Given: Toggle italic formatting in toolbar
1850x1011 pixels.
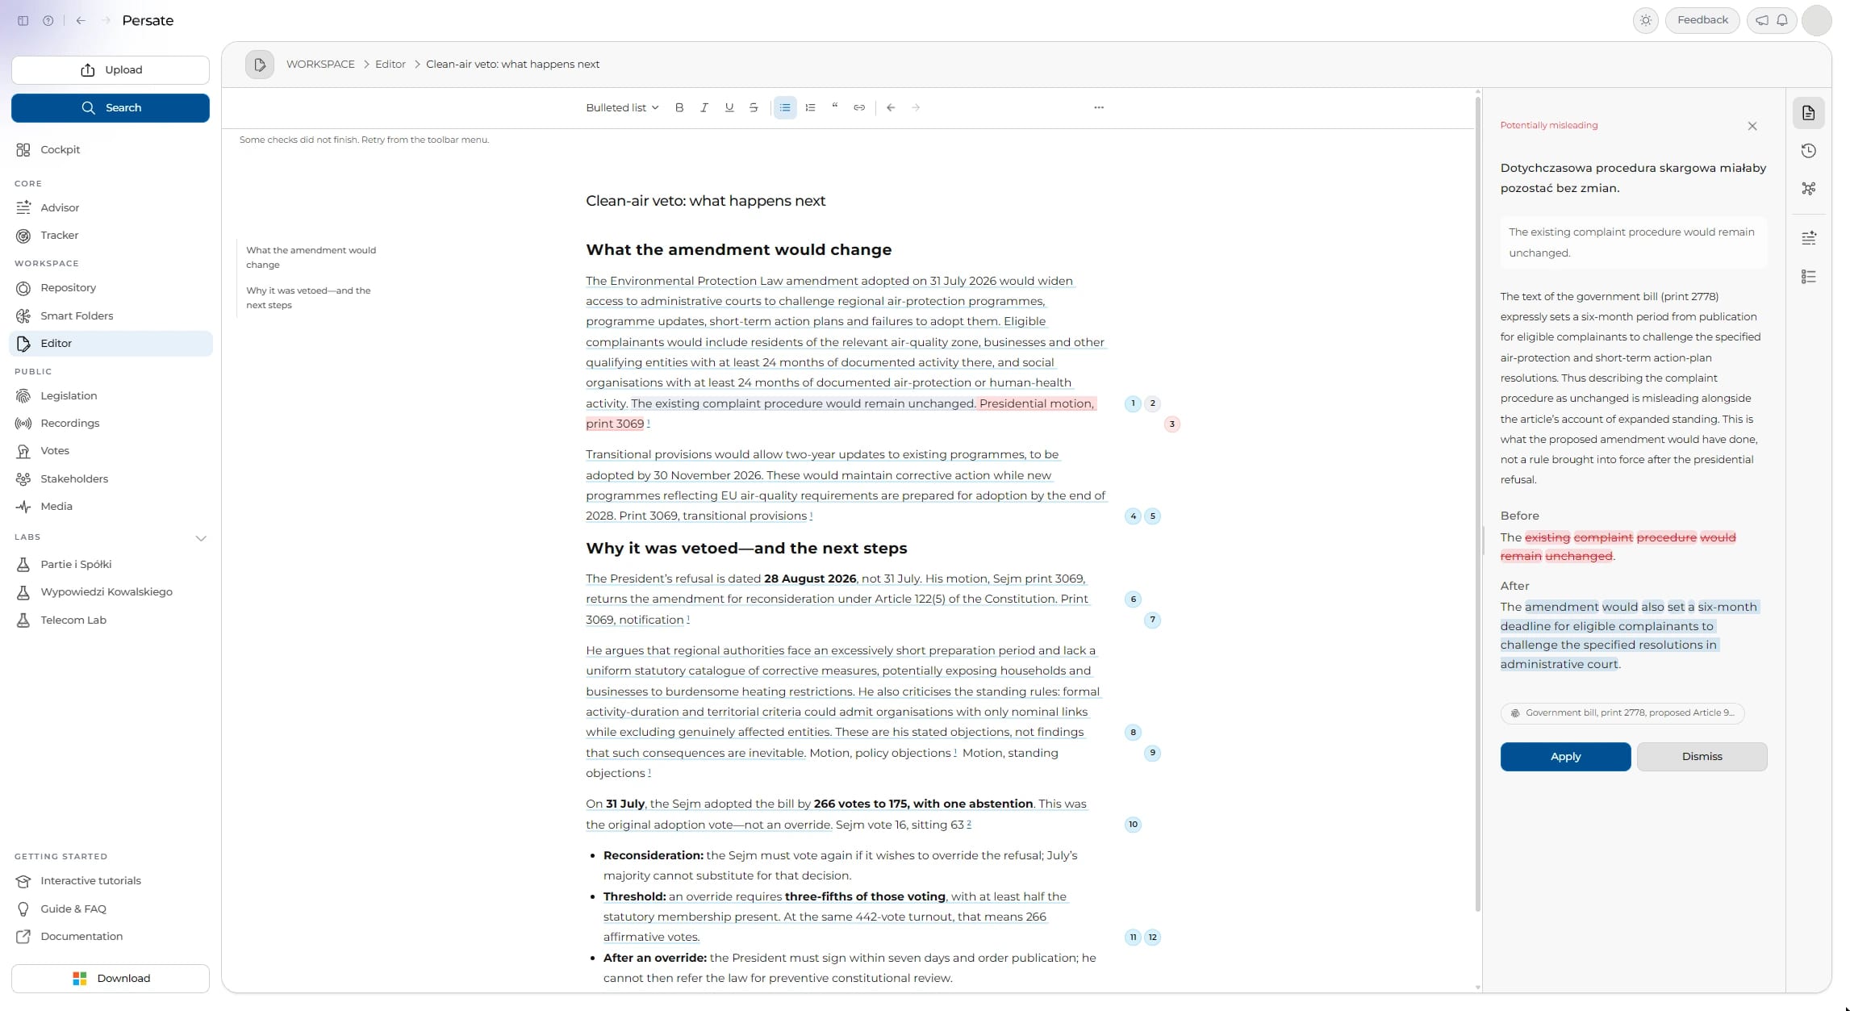Looking at the screenshot, I should (704, 107).
